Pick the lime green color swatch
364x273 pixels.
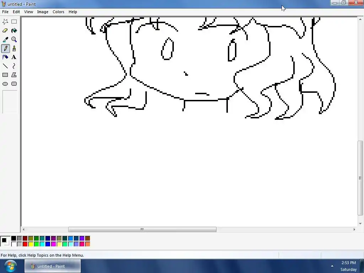(x=37, y=244)
